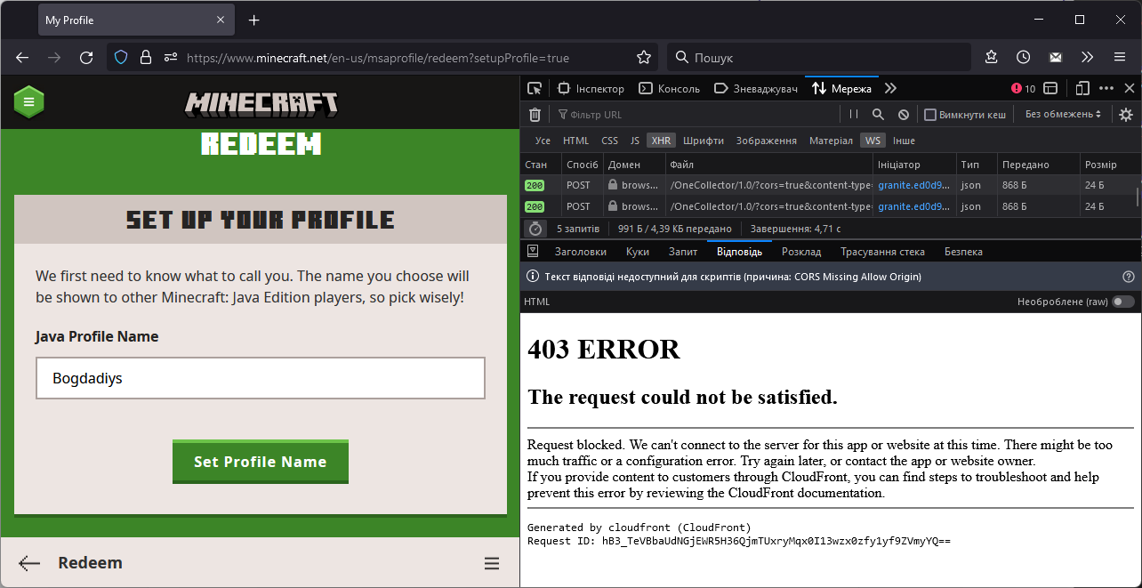Enable the Шрифти request filter
The image size is (1142, 588).
click(704, 141)
